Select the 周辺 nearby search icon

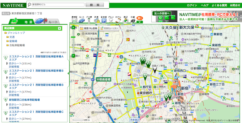pyautogui.click(x=126, y=20)
